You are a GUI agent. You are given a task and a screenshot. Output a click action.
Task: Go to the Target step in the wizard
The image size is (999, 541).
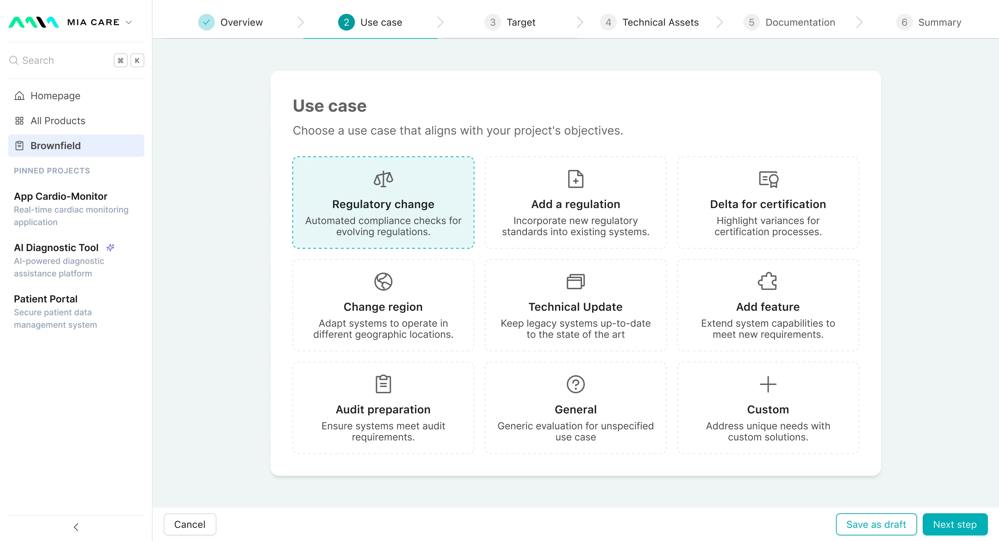click(520, 23)
